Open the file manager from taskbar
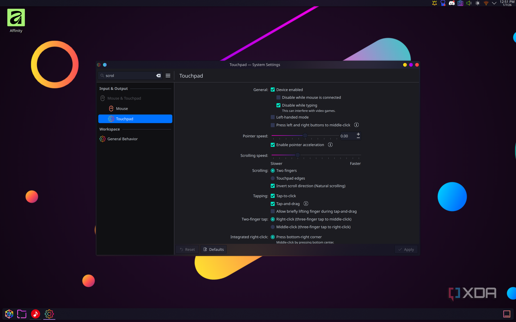The image size is (516, 322). click(x=22, y=314)
